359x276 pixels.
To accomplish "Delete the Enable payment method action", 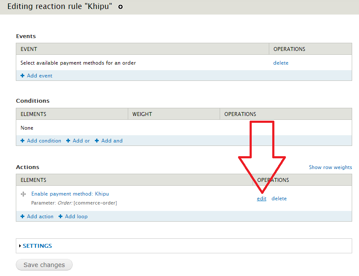I will click(279, 199).
